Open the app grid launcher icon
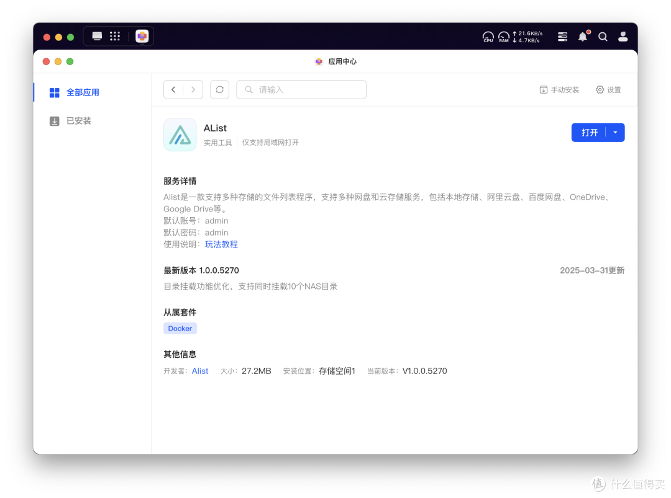Image resolution: width=671 pixels, height=498 pixels. tap(115, 37)
